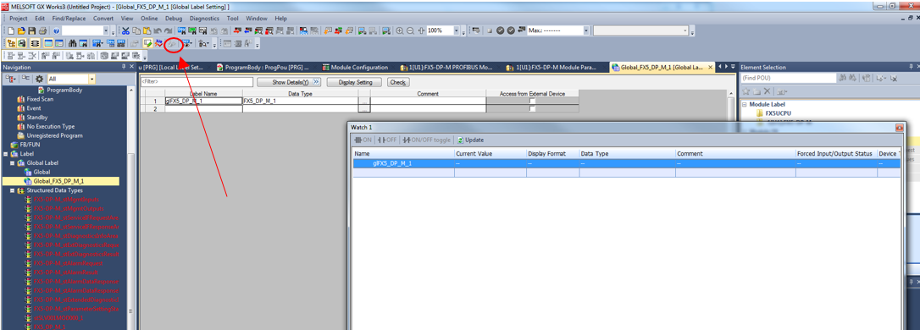
Task: Open the Diagnostics menu
Action: 204,18
